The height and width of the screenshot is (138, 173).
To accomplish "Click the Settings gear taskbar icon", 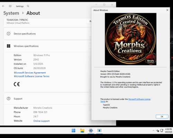I will pyautogui.click(x=91, y=130).
